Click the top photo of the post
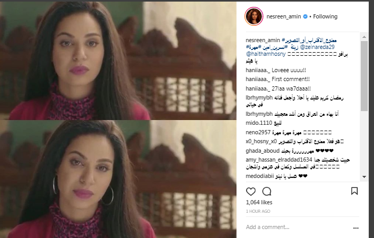Viewport: 374px width, 238px height. click(118, 61)
